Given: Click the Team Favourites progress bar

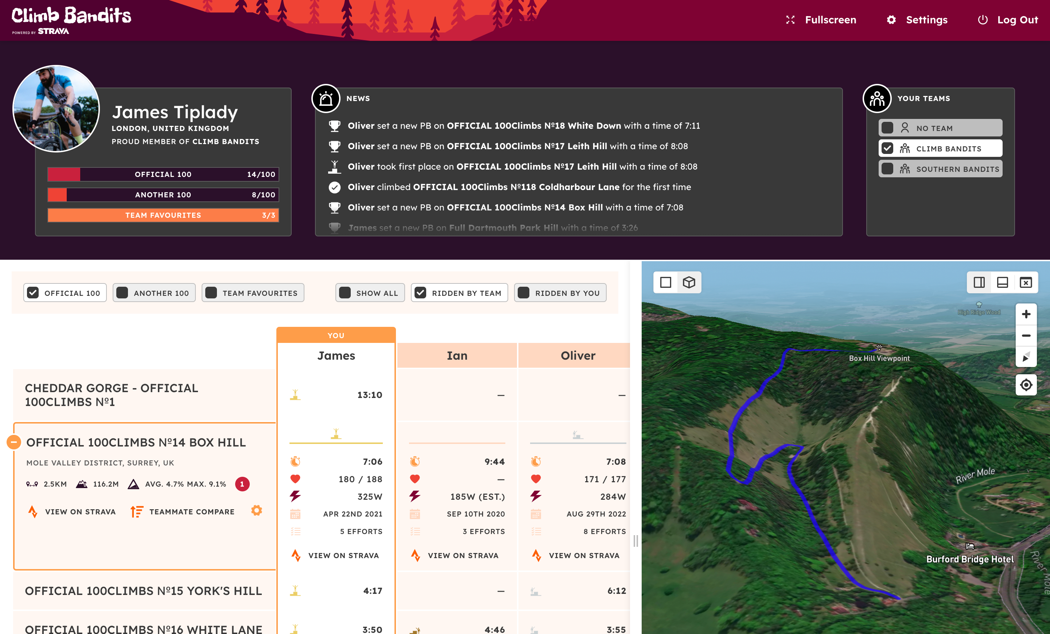Looking at the screenshot, I should [x=163, y=215].
